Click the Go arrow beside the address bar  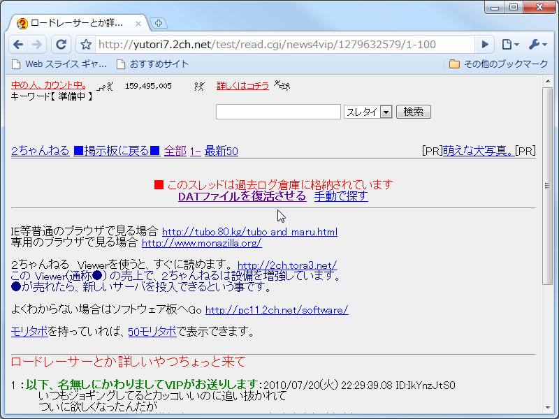tap(485, 43)
